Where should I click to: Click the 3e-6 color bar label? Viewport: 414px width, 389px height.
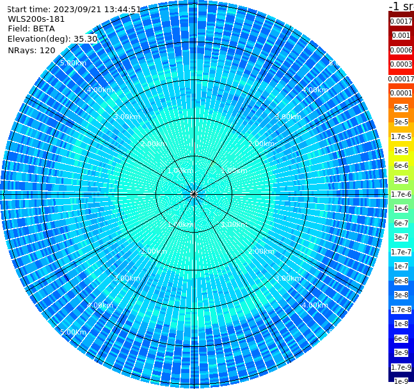tap(401, 179)
